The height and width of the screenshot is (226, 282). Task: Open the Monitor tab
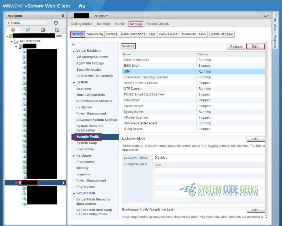click(x=120, y=24)
